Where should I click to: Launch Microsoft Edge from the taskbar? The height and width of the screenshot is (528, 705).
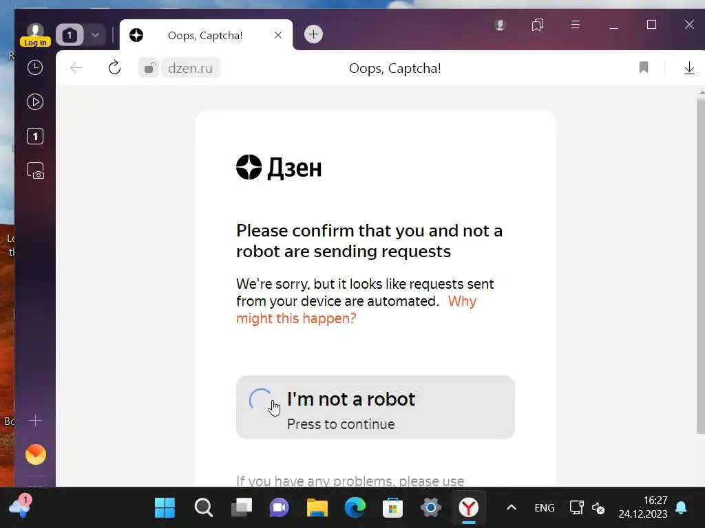355,508
